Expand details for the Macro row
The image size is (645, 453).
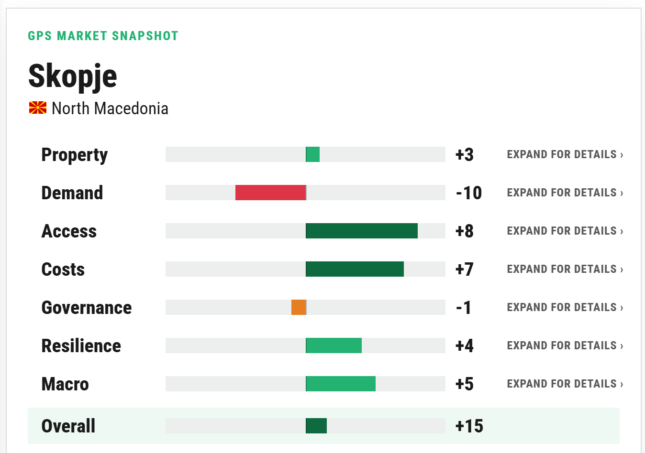tap(565, 384)
